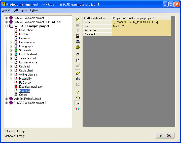Minimize the Project management window
The height and width of the screenshot is (143, 181).
tap(165, 4)
